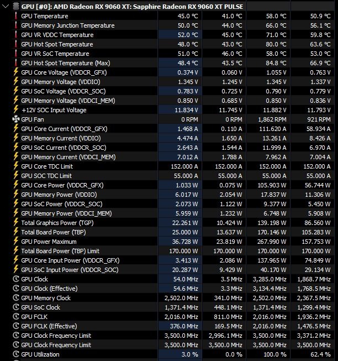Click lightning icon for Total Board Power (TBP) Limit
The width and height of the screenshot is (338, 361).
(x=15, y=251)
